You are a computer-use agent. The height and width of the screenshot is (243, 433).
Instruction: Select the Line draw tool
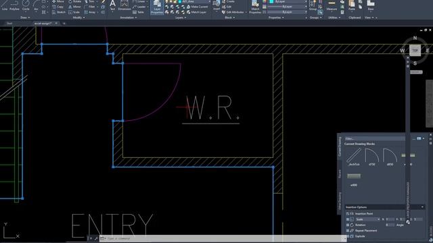[x=5, y=5]
